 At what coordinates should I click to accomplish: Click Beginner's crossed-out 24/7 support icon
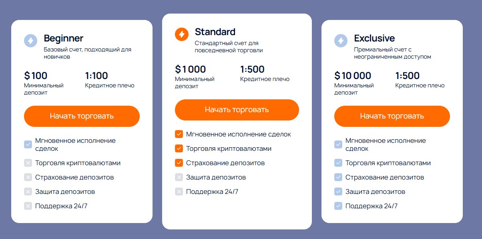point(28,206)
